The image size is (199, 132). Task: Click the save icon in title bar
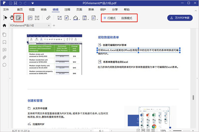[11, 3]
